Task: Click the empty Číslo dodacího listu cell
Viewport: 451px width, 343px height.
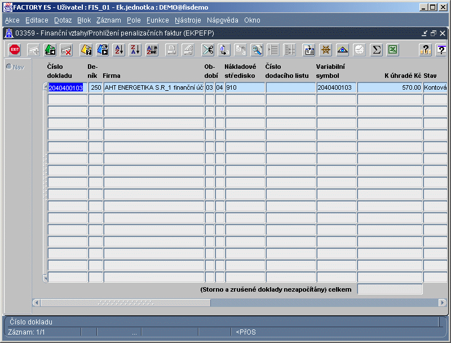Action: coord(290,87)
